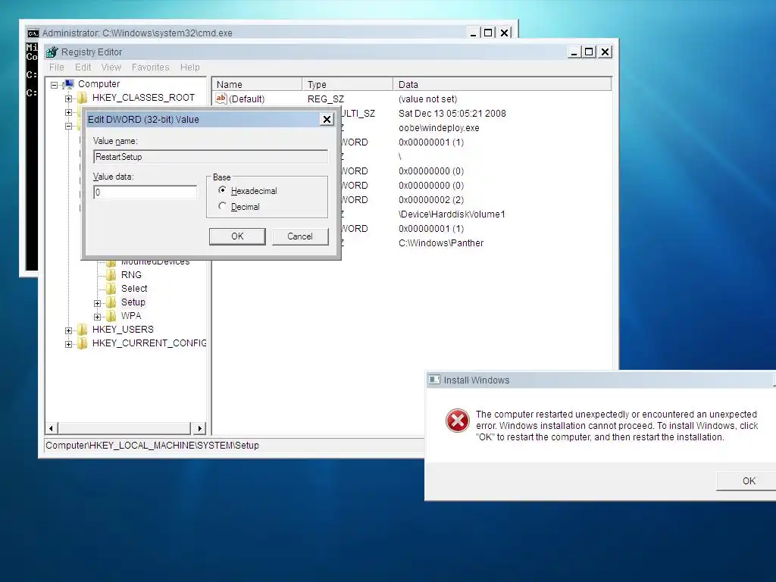Click the red error icon in Install Windows

(x=457, y=421)
